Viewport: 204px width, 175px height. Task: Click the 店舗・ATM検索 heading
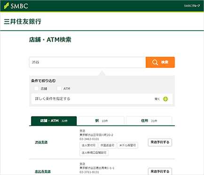[x=50, y=40]
